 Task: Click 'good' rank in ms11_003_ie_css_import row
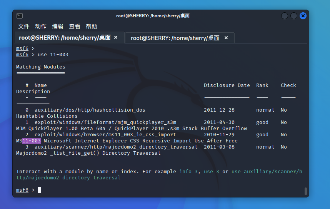[262, 135]
